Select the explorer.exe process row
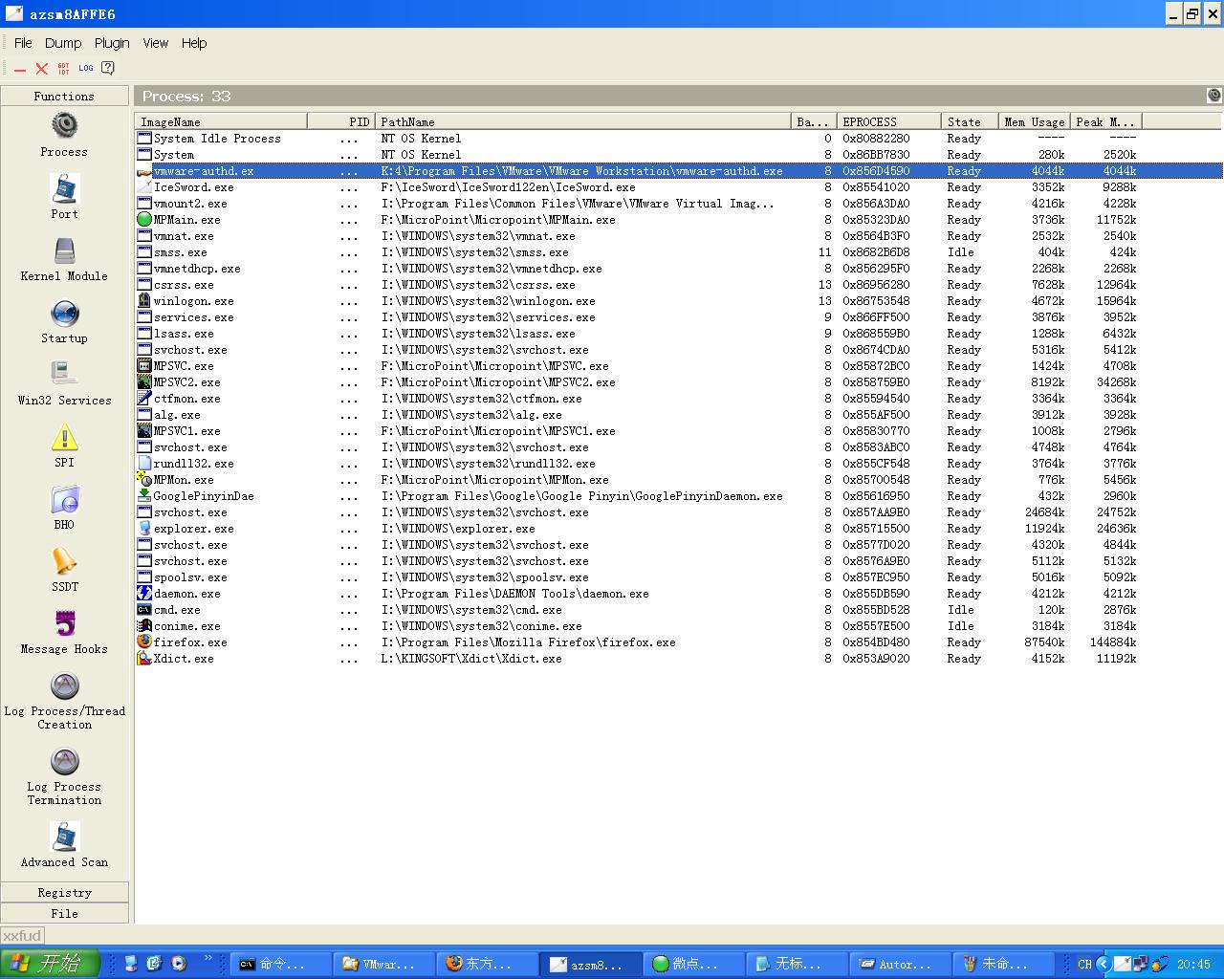1224x979 pixels. pos(679,529)
